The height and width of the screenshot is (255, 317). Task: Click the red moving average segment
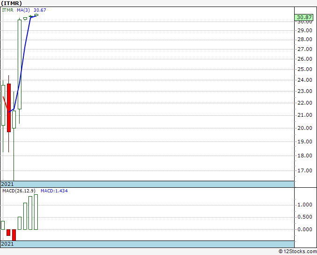pos(5,103)
